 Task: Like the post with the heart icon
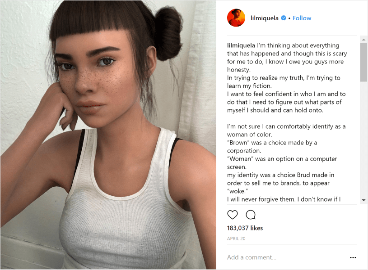[x=233, y=215]
